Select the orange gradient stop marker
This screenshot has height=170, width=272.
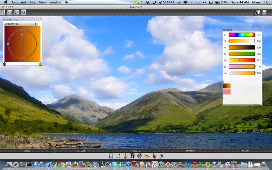point(40,64)
